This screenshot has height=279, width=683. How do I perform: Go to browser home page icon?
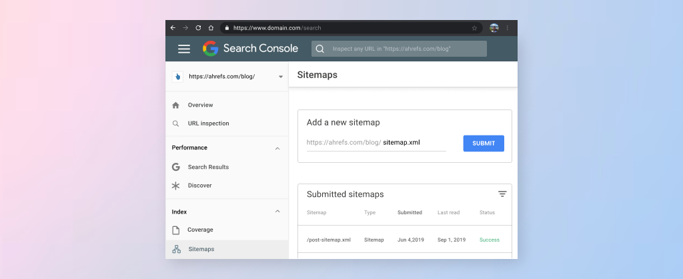(211, 28)
